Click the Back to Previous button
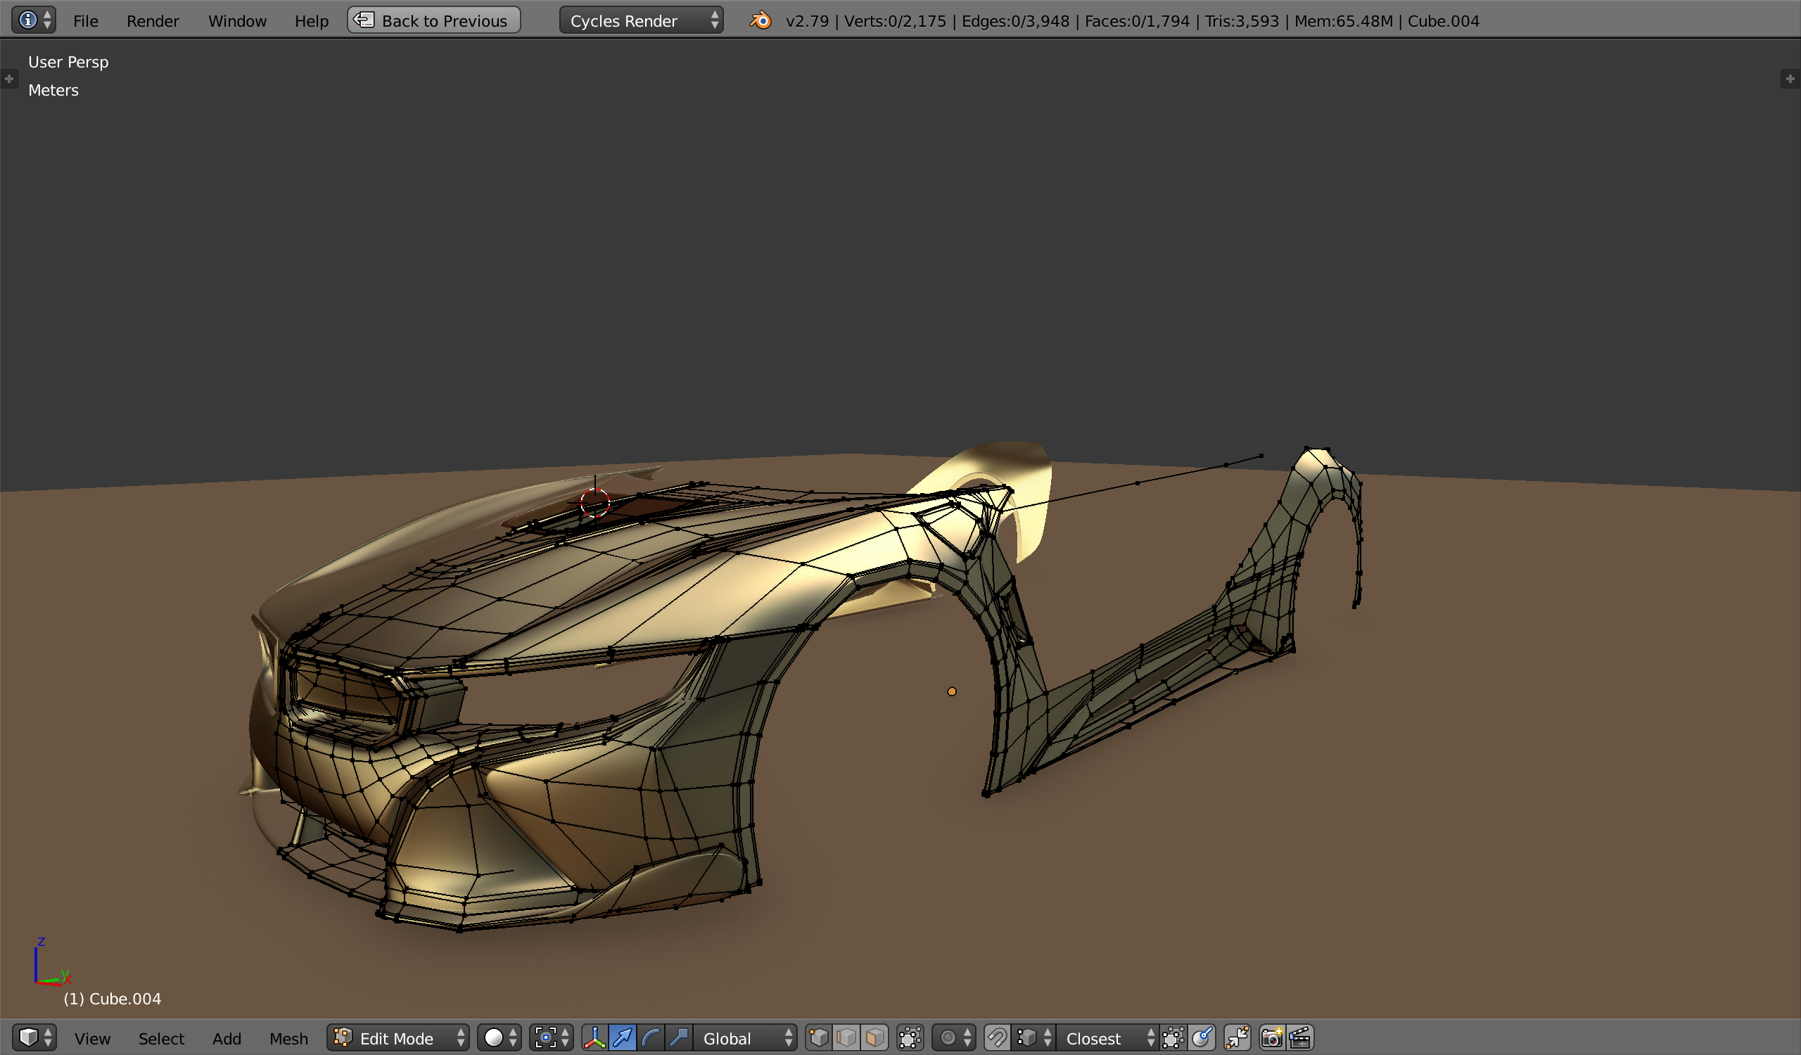 click(434, 20)
